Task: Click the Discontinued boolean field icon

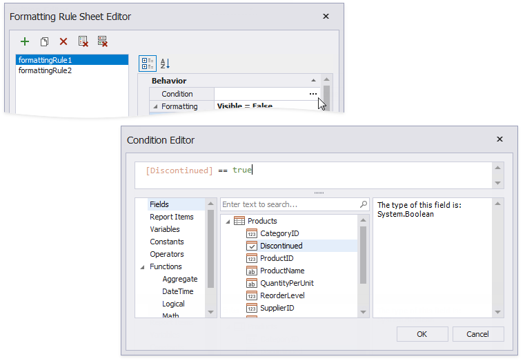Action: point(251,246)
